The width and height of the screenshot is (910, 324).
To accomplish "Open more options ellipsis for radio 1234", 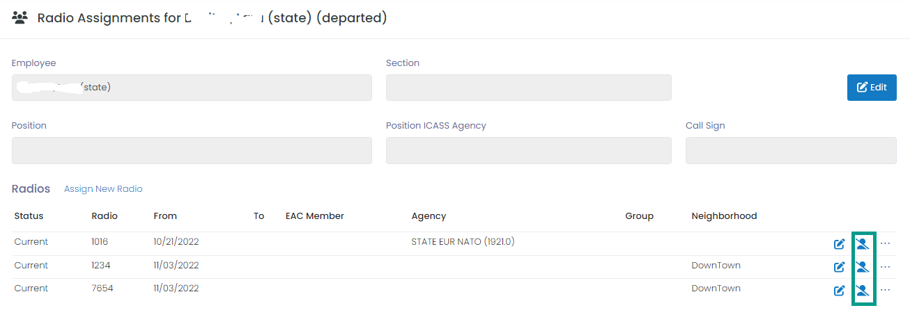I will [x=886, y=267].
